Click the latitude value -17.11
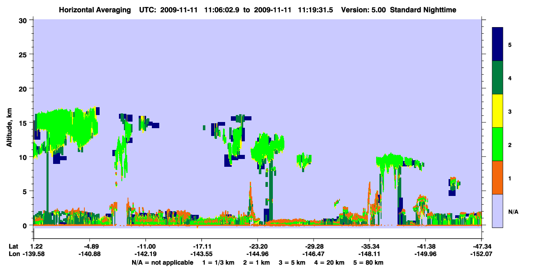The height and width of the screenshot is (274, 535). 201,246
